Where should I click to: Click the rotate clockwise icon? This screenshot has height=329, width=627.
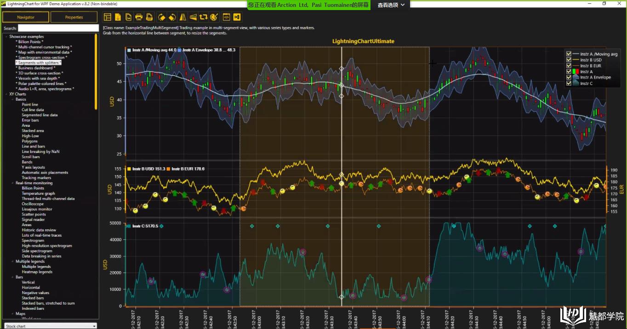coord(172,17)
